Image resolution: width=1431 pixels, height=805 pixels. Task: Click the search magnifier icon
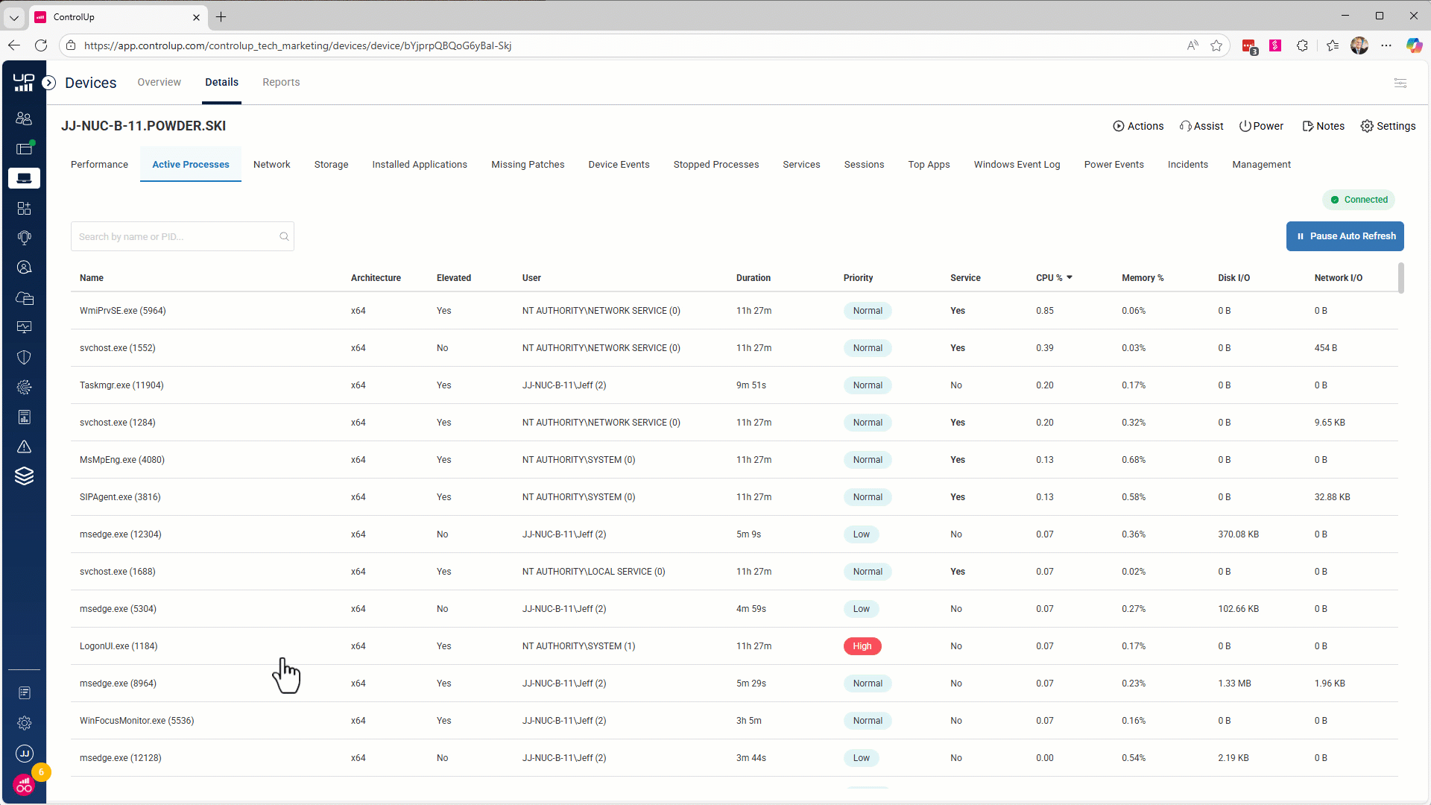tap(284, 236)
